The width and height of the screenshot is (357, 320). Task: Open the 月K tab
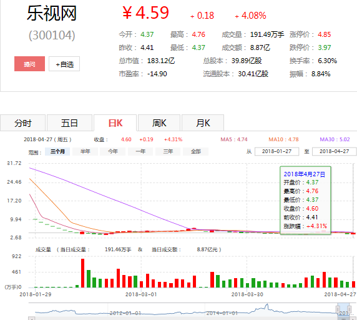(203, 123)
